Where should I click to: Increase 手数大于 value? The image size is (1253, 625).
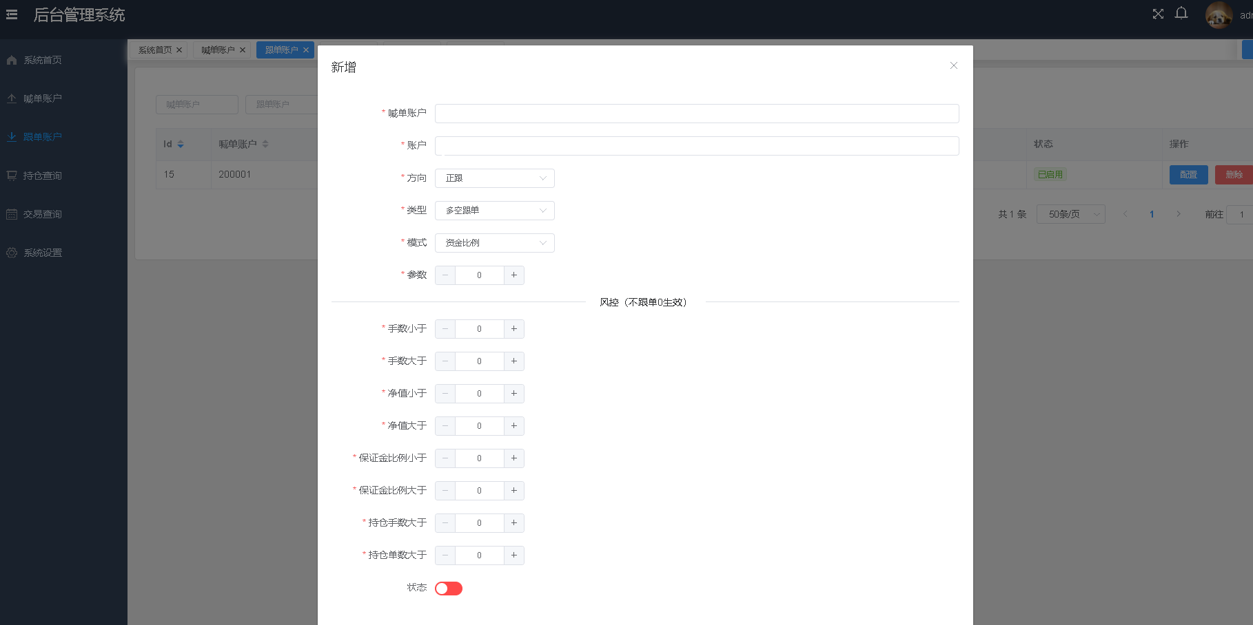[x=514, y=361]
